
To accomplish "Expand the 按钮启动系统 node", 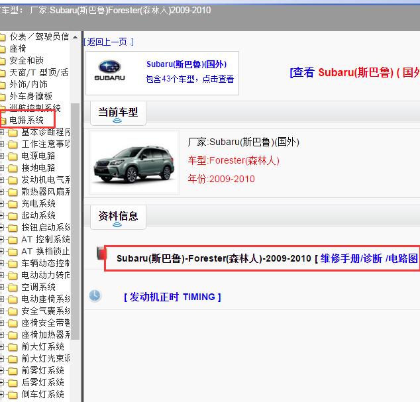I will point(1,227).
